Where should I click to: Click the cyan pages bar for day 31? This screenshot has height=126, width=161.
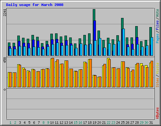[152, 46]
